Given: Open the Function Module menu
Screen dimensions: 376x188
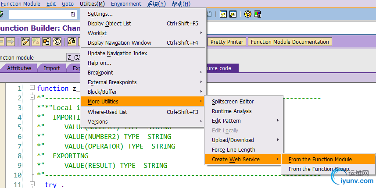Looking at the screenshot, I should coord(21,4).
